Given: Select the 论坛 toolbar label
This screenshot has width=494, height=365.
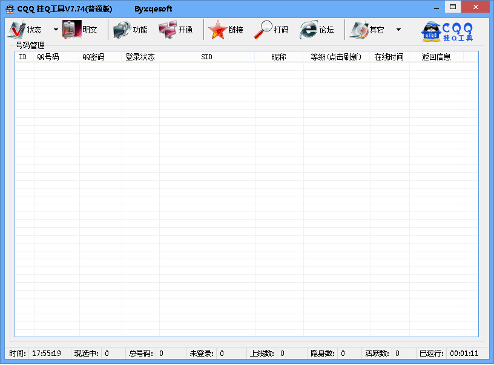Looking at the screenshot, I should (326, 30).
